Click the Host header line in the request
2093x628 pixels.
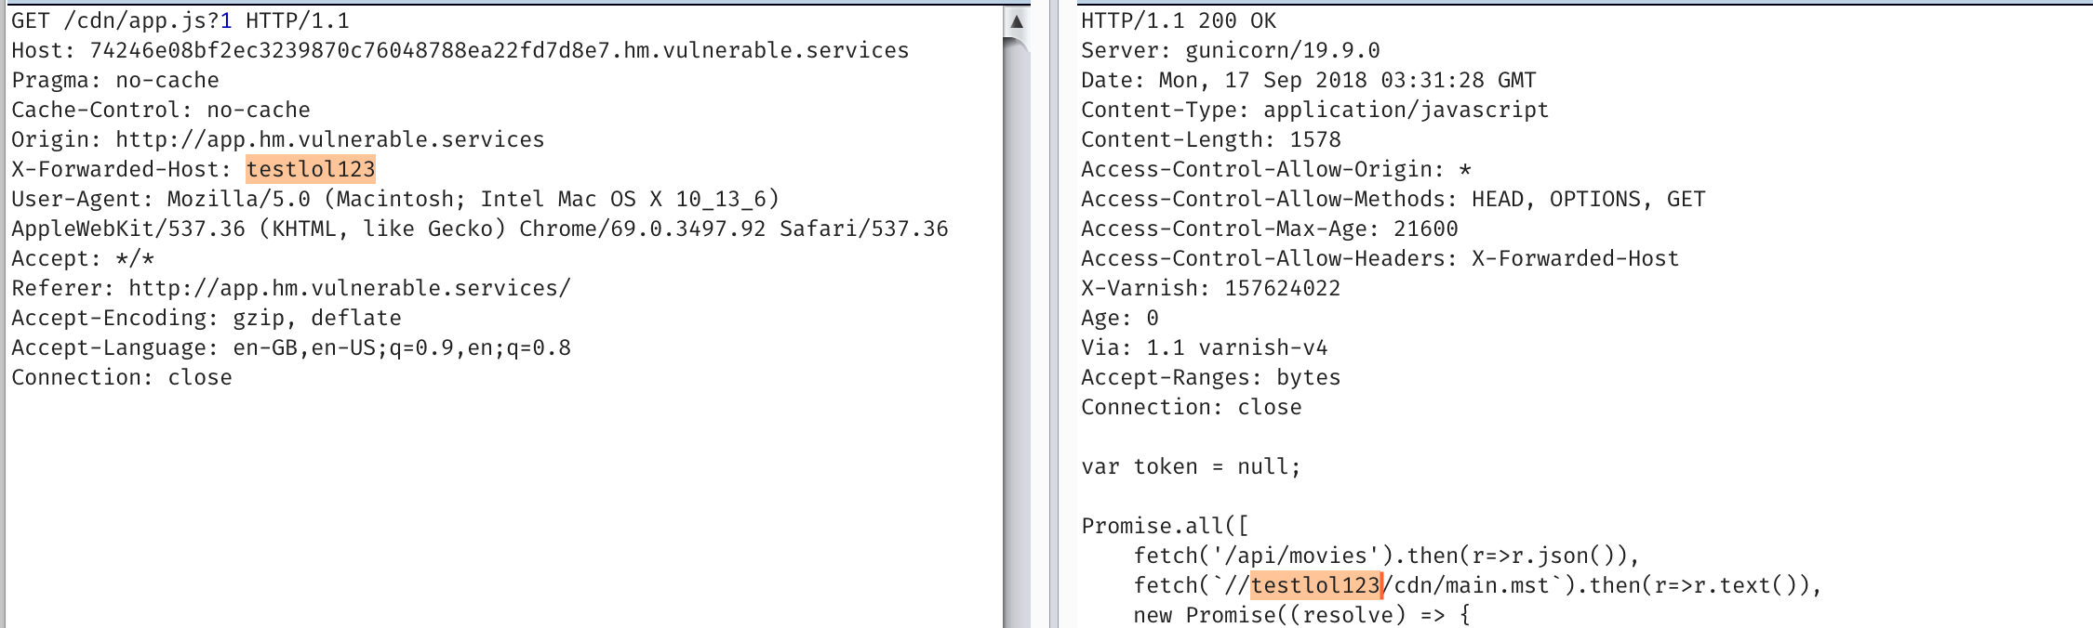click(460, 50)
